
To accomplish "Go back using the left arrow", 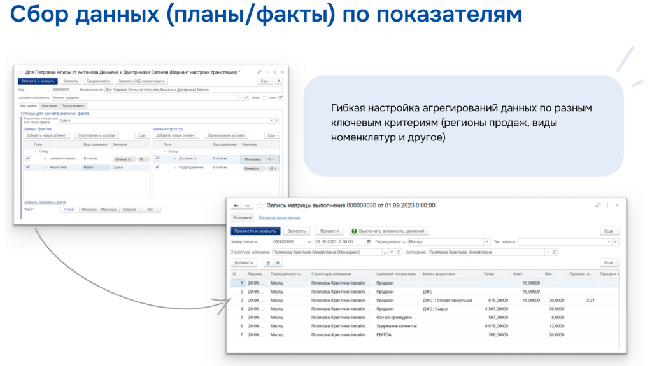I will click(x=236, y=205).
